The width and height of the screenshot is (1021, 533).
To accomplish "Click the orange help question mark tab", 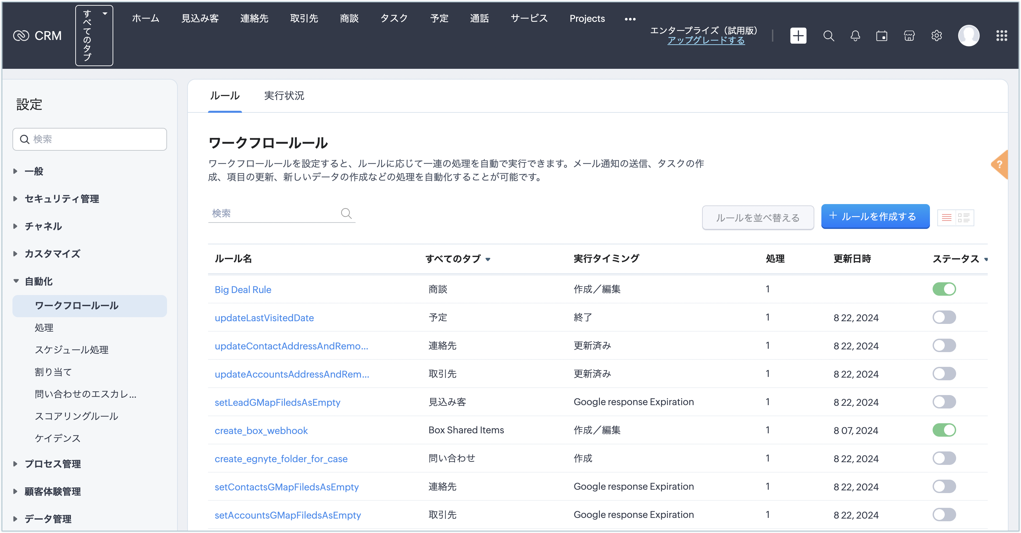I will pos(1000,164).
